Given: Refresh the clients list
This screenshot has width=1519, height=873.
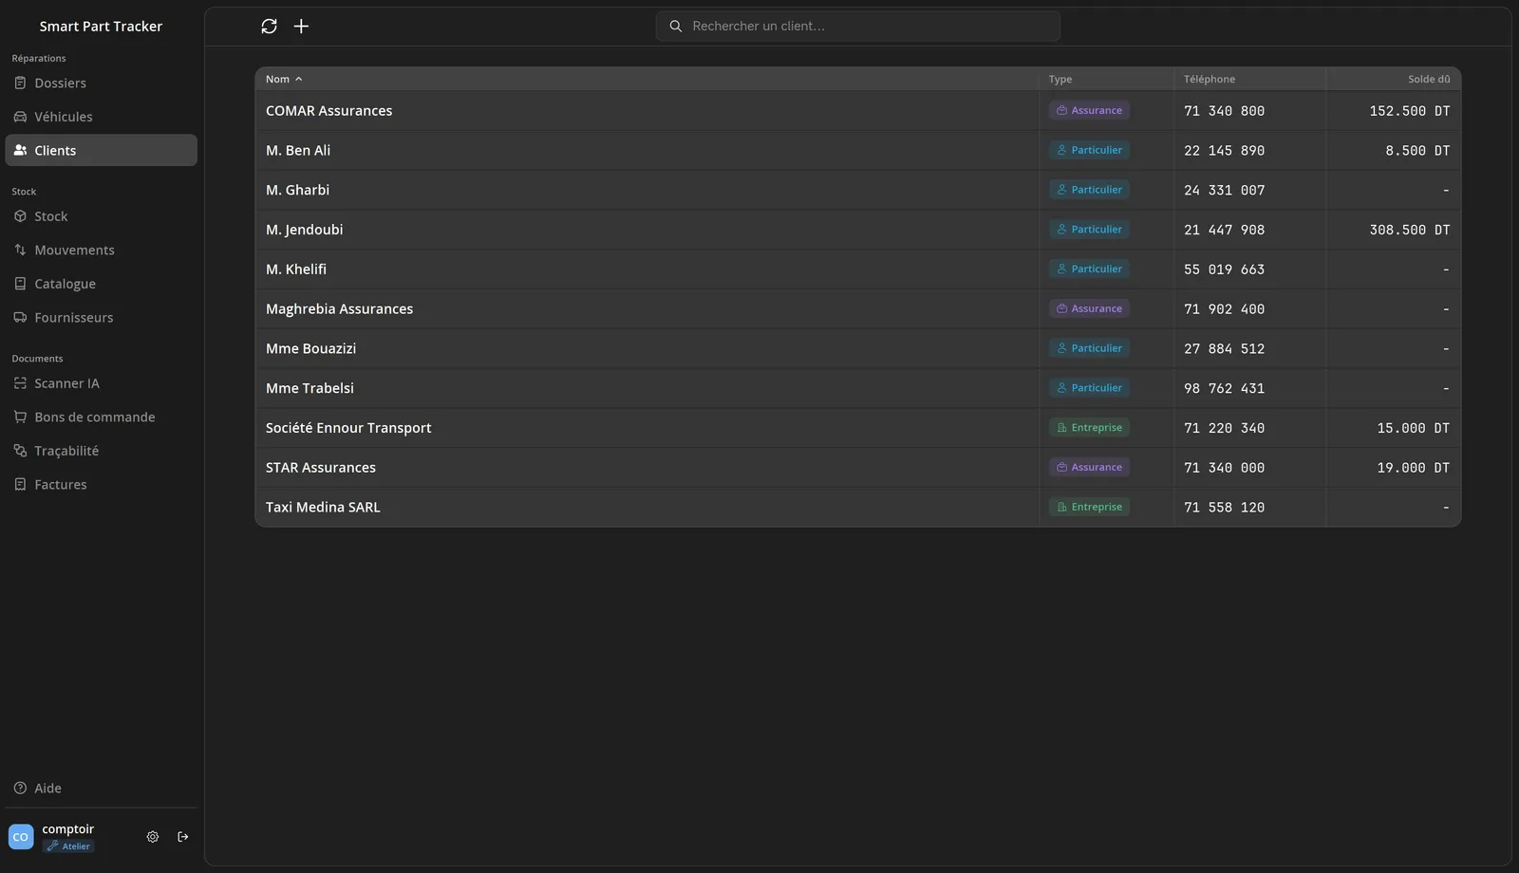Looking at the screenshot, I should pos(269,27).
